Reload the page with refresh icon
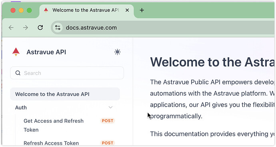Screen dimensions: 276x147 point(40,27)
